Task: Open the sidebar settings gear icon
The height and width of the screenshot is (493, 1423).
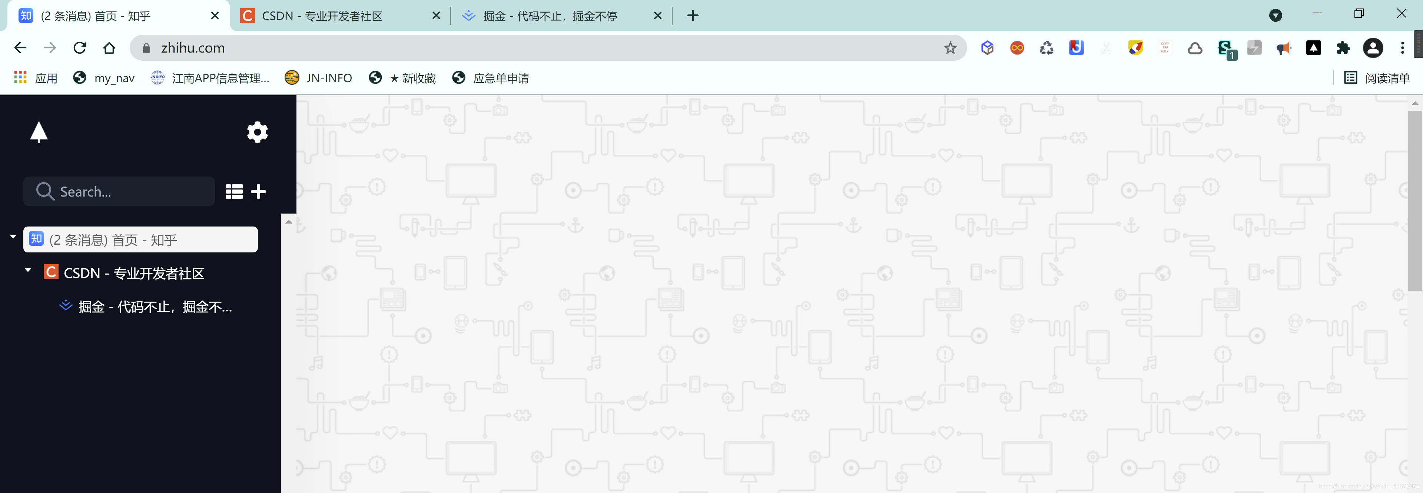Action: tap(258, 133)
